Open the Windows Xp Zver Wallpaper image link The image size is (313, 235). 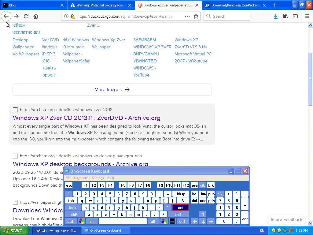coord(109,43)
